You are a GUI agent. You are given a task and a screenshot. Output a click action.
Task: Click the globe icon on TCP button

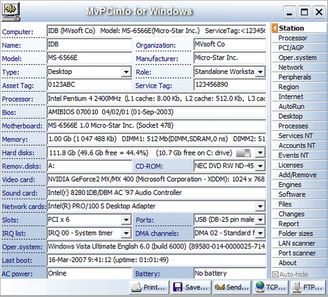click(x=260, y=287)
